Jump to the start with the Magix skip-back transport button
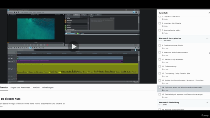This screenshot has height=118, width=210. [34, 45]
